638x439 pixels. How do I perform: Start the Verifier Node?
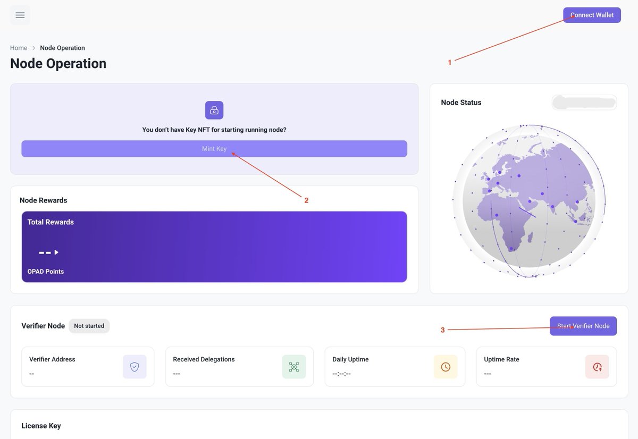click(x=583, y=326)
